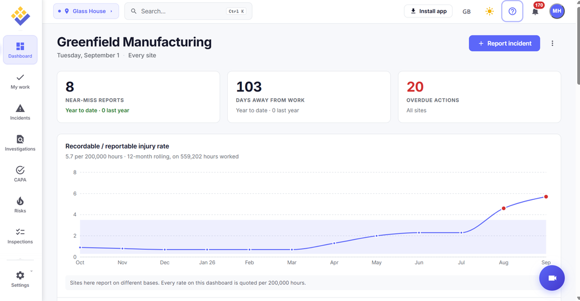Image resolution: width=580 pixels, height=301 pixels.
Task: Open the Investigations section
Action: (x=20, y=143)
